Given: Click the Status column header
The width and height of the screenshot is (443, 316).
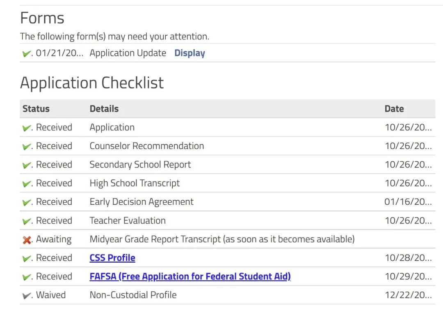Looking at the screenshot, I should [36, 109].
